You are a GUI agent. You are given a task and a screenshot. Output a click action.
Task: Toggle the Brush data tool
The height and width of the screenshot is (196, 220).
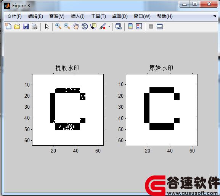(x=103, y=26)
